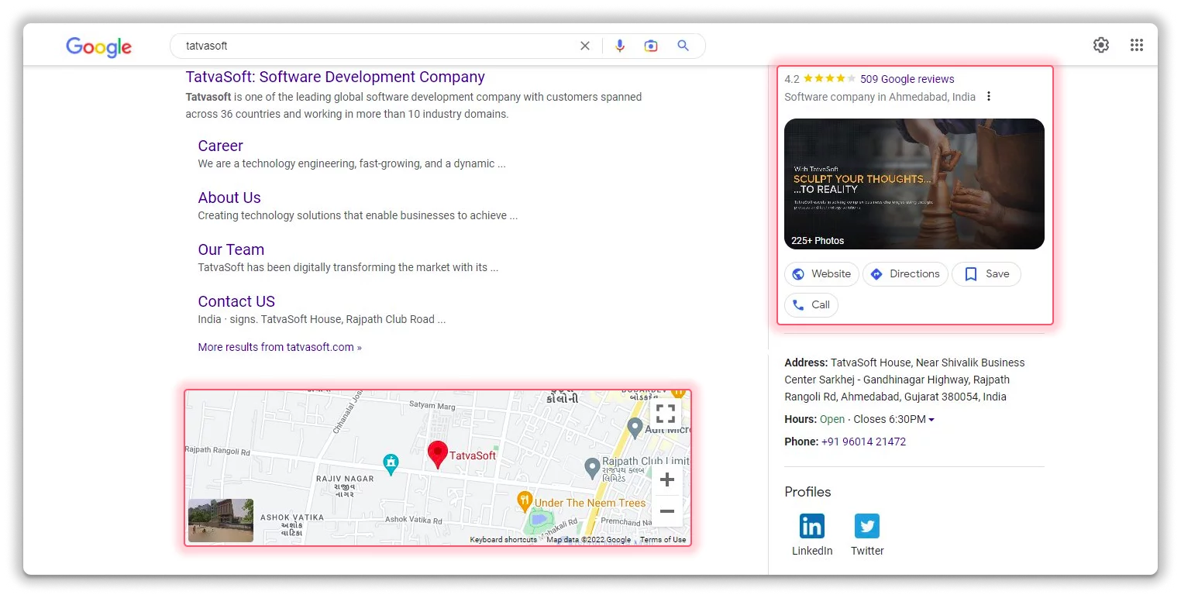The width and height of the screenshot is (1181, 598).
Task: Click phone number +91 96014 21472
Action: 863,442
